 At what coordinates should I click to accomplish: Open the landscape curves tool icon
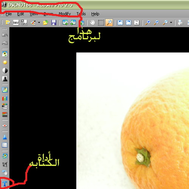click(5, 90)
